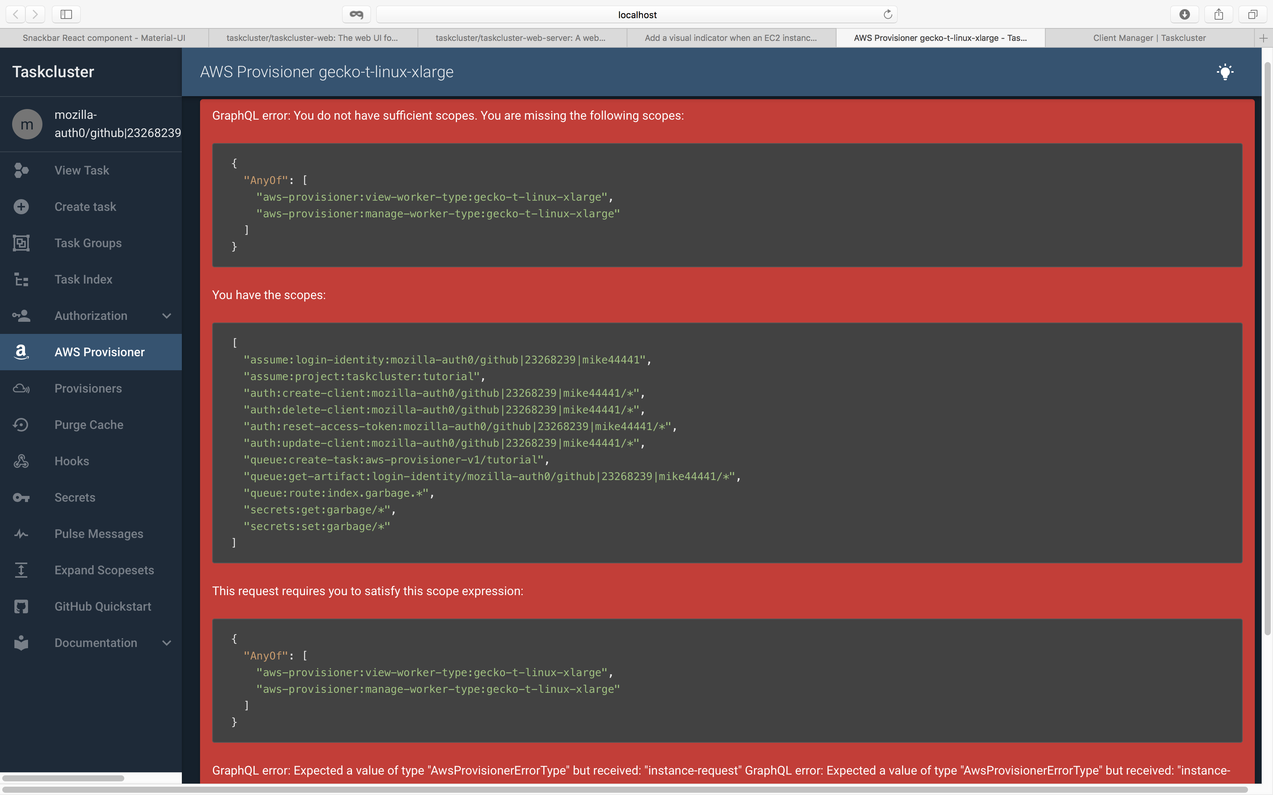Switch to taskcluster-web browser tab
Viewport: 1273px width, 795px height.
[x=313, y=38]
